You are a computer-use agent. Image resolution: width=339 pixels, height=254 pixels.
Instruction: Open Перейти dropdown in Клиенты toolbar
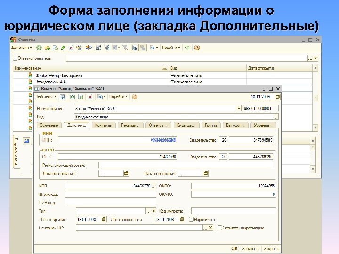point(171,48)
